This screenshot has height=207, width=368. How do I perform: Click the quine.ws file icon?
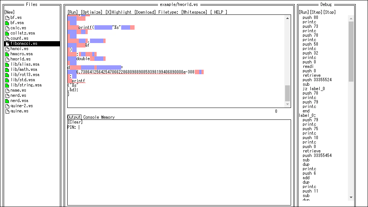[7, 111]
